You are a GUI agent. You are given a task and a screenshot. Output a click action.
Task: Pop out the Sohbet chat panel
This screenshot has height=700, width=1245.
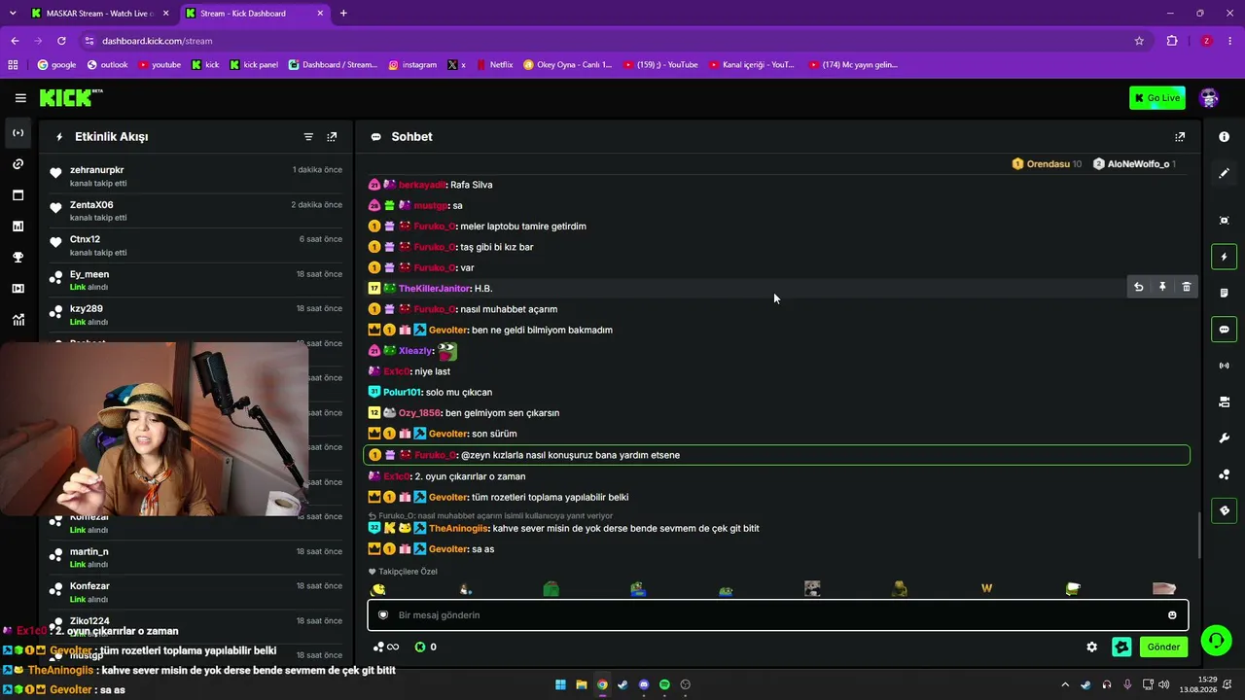coord(1180,137)
